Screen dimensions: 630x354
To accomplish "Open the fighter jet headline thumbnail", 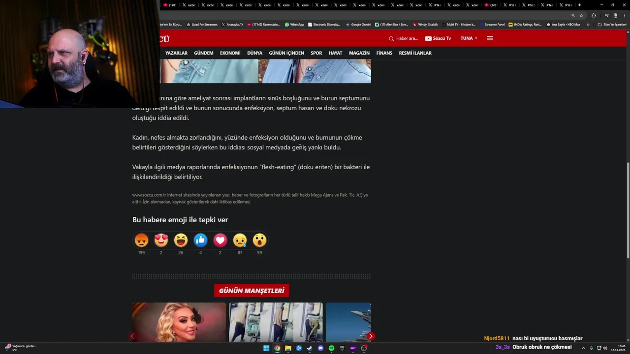I will [348, 323].
